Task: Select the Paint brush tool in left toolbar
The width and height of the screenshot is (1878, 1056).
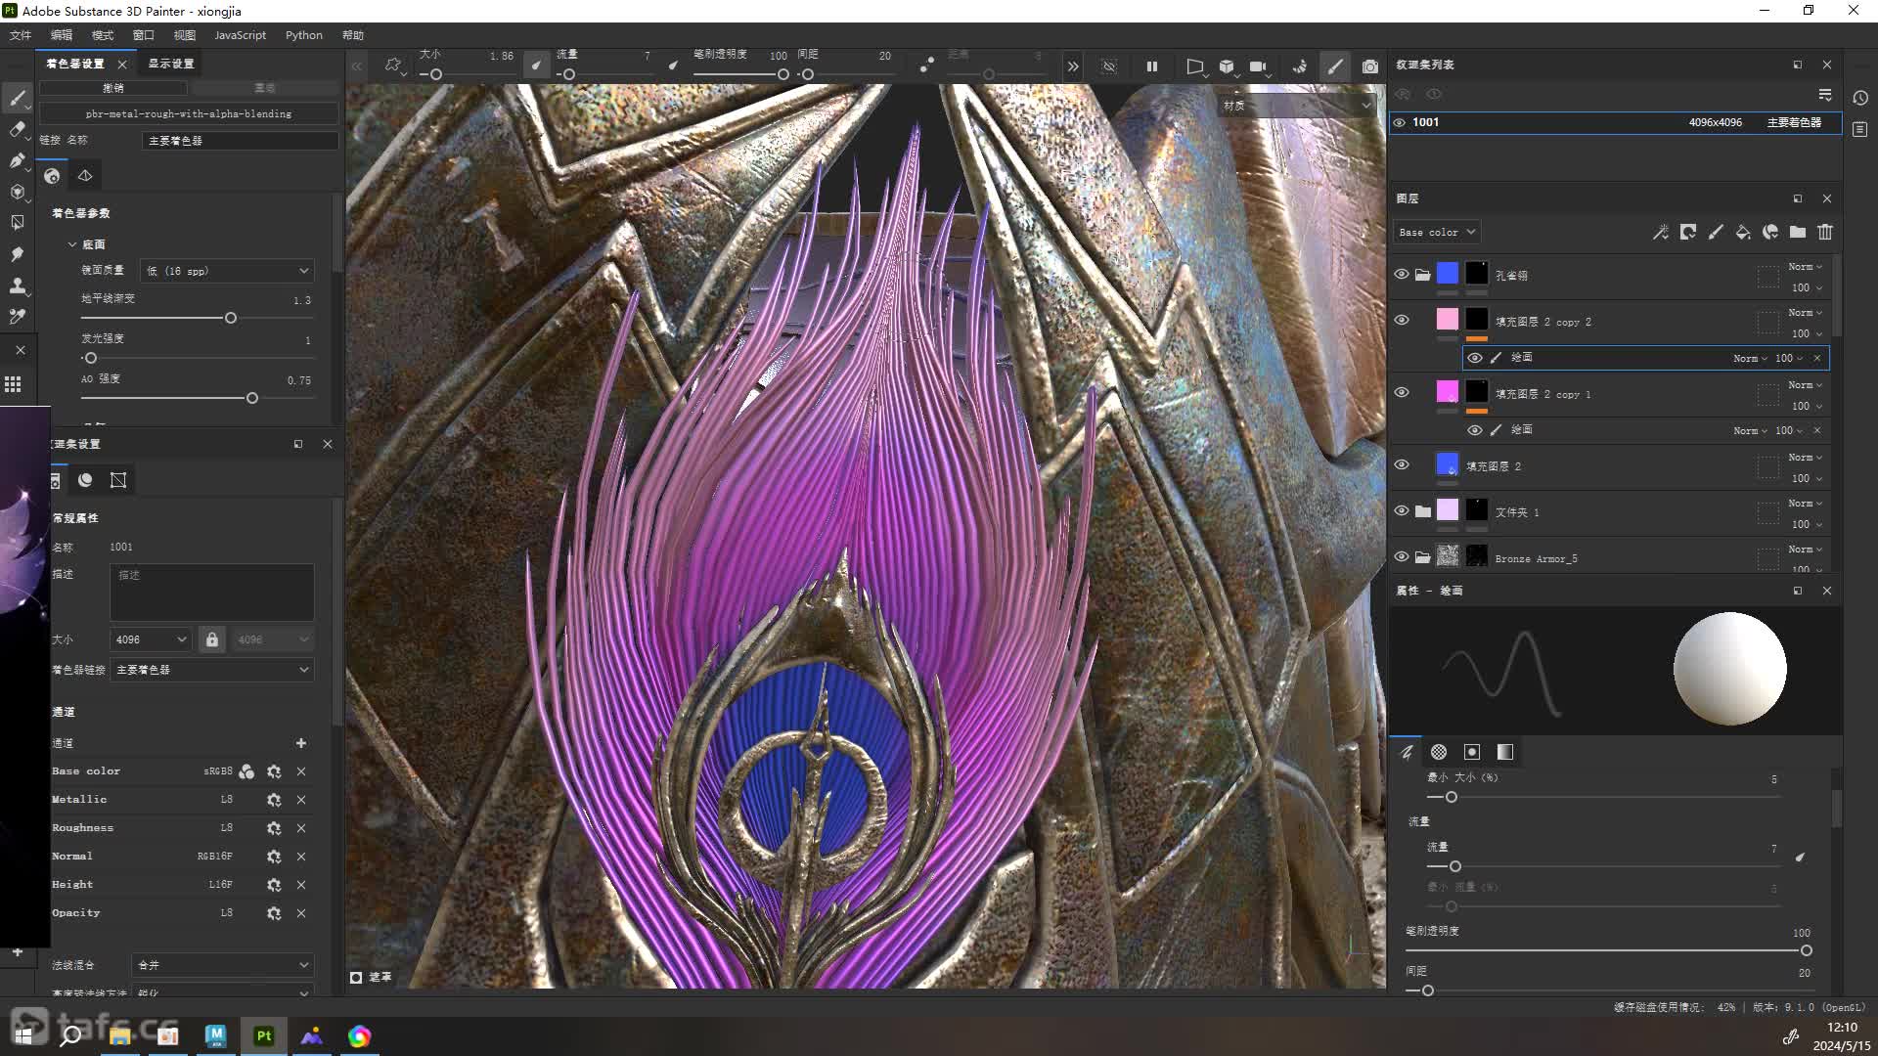Action: coord(17,98)
